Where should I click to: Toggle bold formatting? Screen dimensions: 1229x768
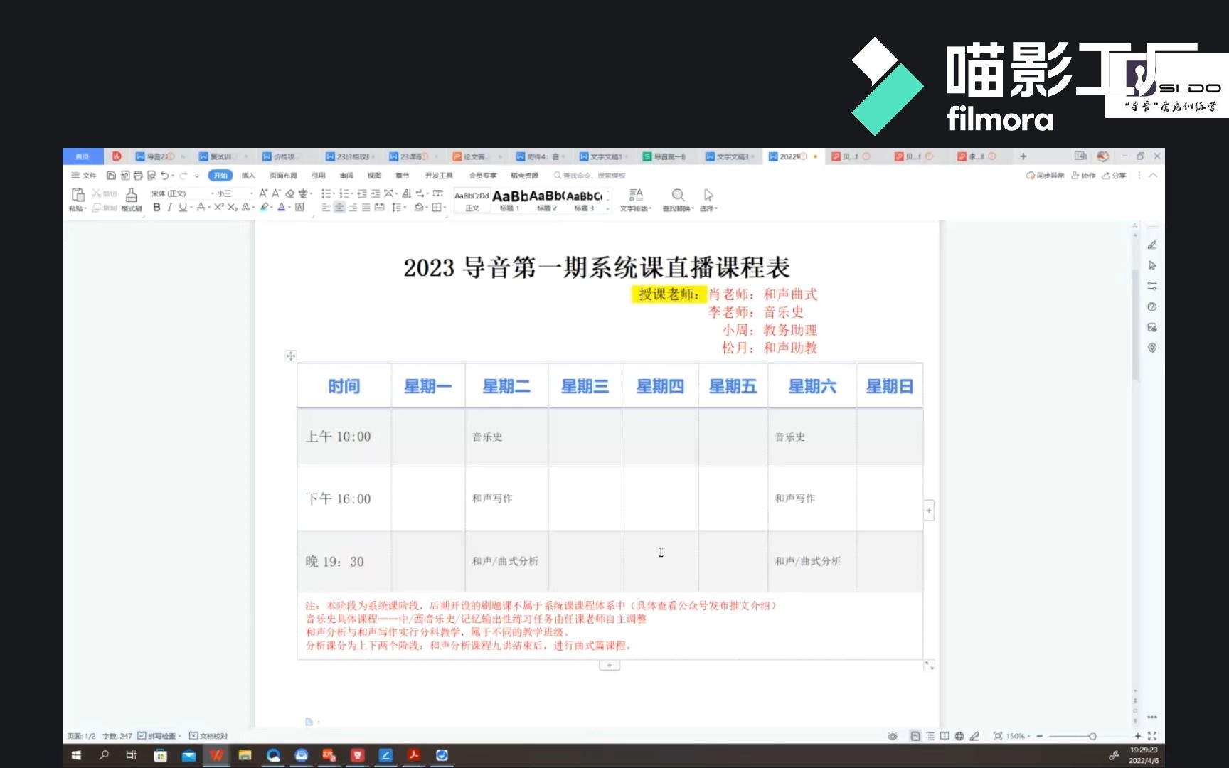click(x=156, y=208)
